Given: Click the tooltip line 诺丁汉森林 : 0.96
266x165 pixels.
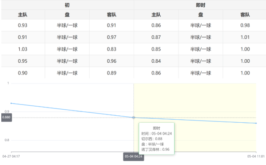Looking at the screenshot, I should [x=155, y=149].
